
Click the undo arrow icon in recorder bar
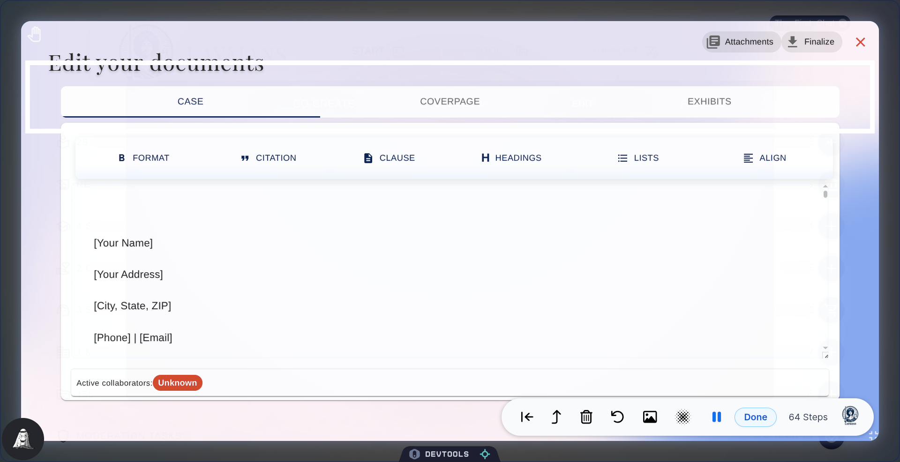(x=617, y=417)
